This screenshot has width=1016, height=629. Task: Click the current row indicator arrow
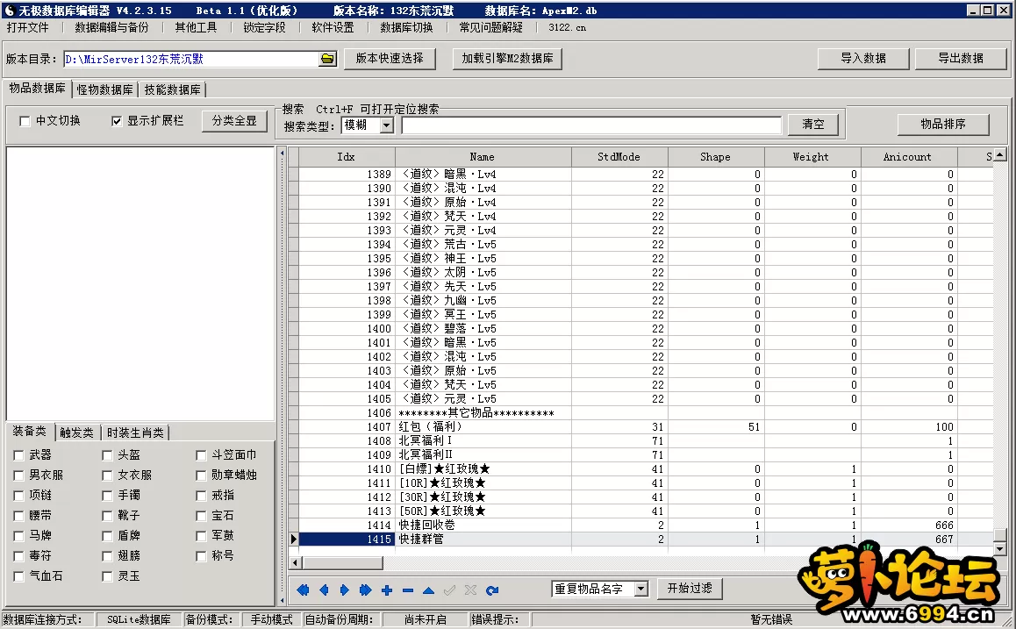(294, 539)
